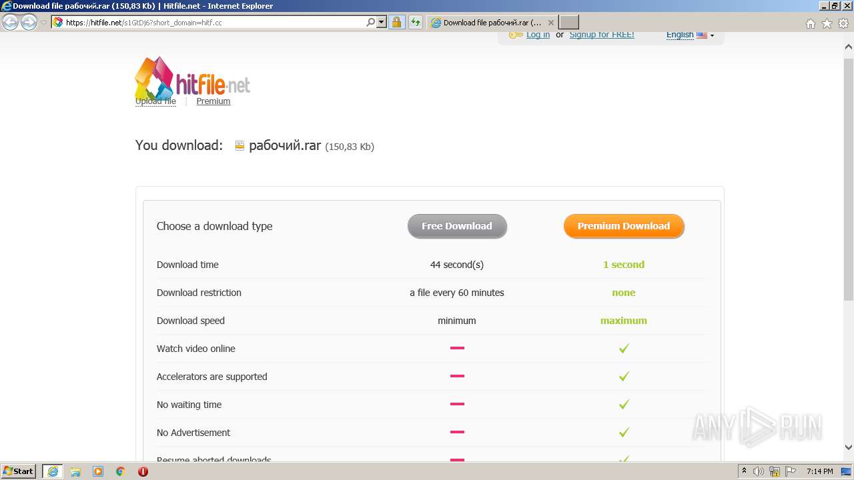Click the '44 second(s)' text
The width and height of the screenshot is (854, 480).
coord(457,265)
